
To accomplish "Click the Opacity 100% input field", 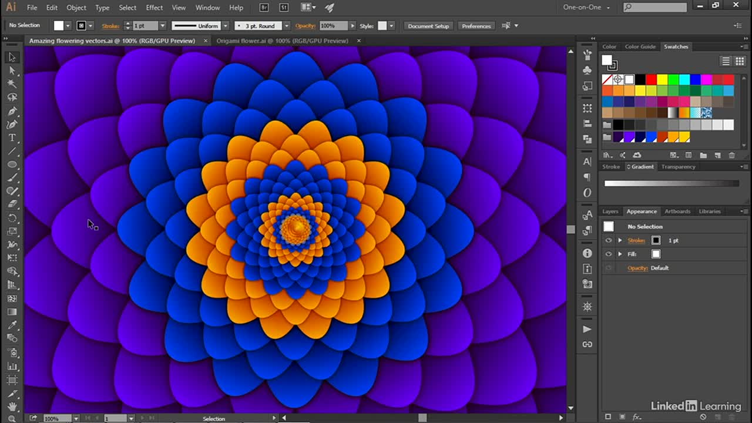I will pyautogui.click(x=333, y=26).
